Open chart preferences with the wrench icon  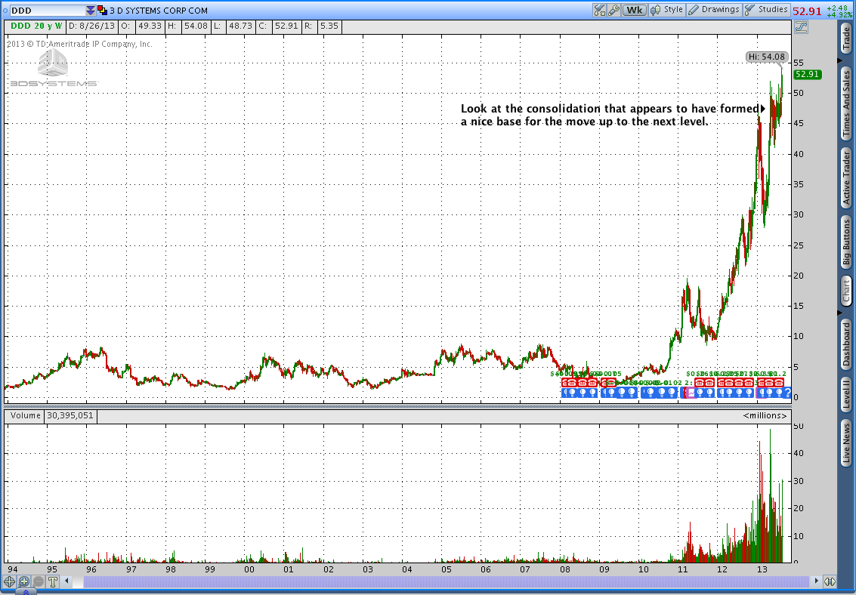point(614,10)
